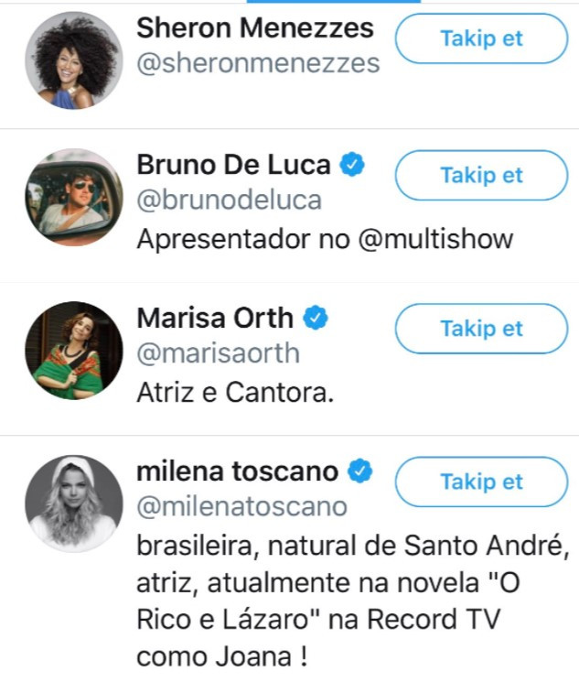Open milena toscano's black-and-white avatar
Viewport: 579px width, 693px height.
(73, 504)
